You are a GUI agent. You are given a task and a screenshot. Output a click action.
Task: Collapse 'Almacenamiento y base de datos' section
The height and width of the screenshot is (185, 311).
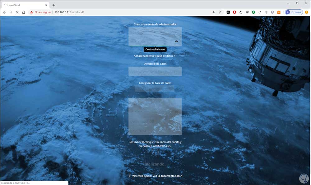pos(155,56)
